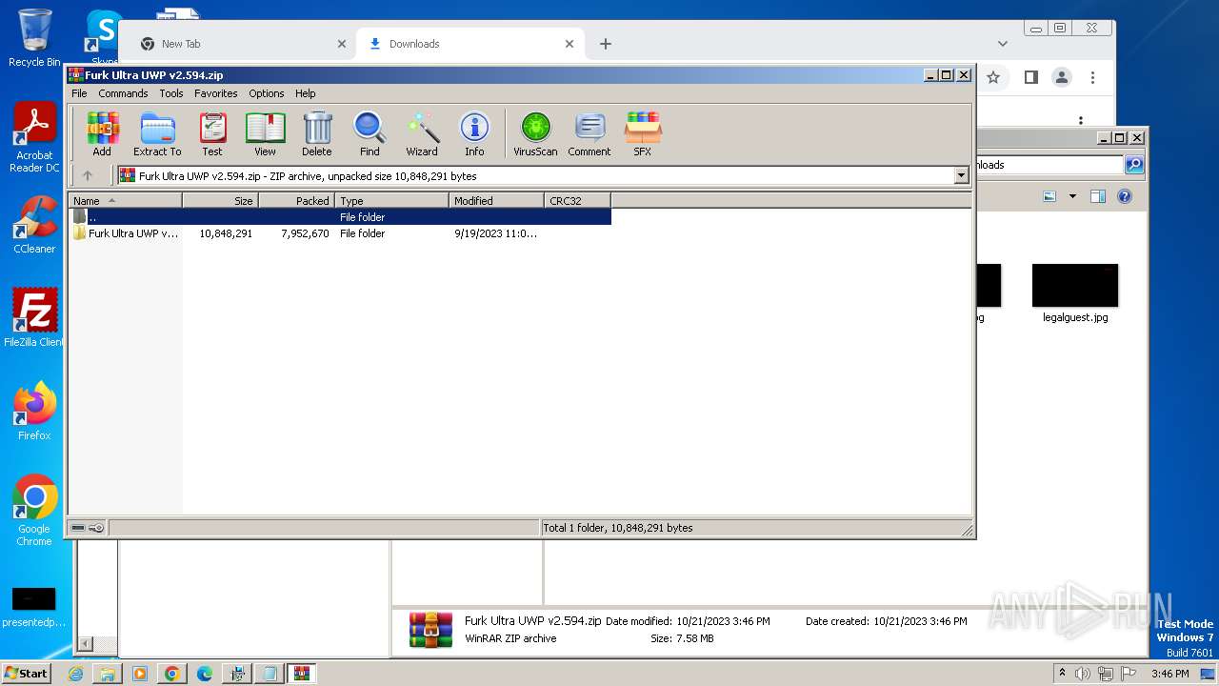Open Explorer help icon

(x=1125, y=196)
